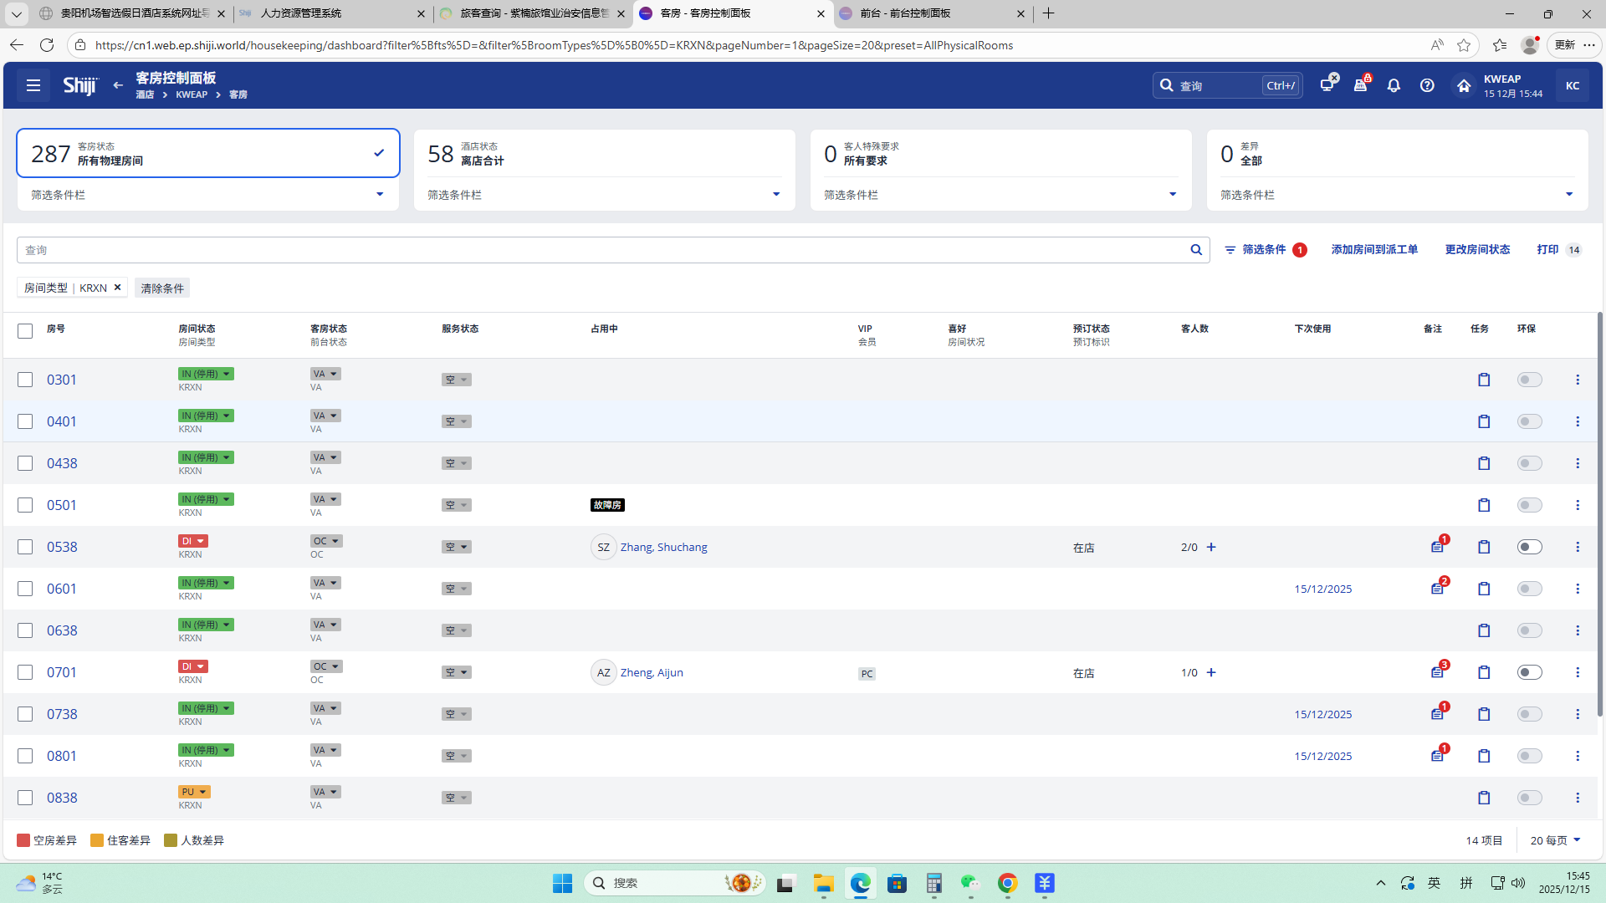Click 清除条件 to clear filters
1606x903 pixels.
pos(162,288)
